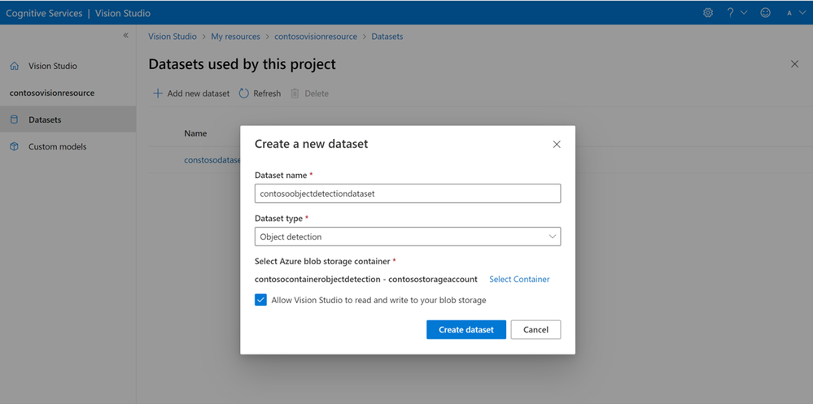813x404 pixels.
Task: Click the Vision Studio title in header
Action: 123,13
